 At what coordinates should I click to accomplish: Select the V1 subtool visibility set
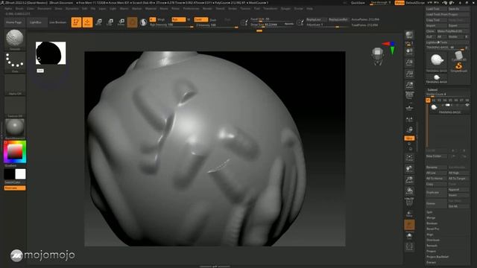point(428,100)
